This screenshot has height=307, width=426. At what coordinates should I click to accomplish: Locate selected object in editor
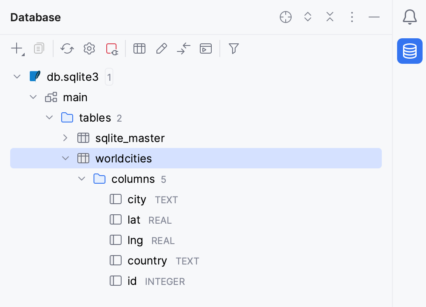point(285,17)
